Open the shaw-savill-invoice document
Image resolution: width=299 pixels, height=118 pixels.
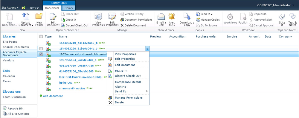(72, 88)
